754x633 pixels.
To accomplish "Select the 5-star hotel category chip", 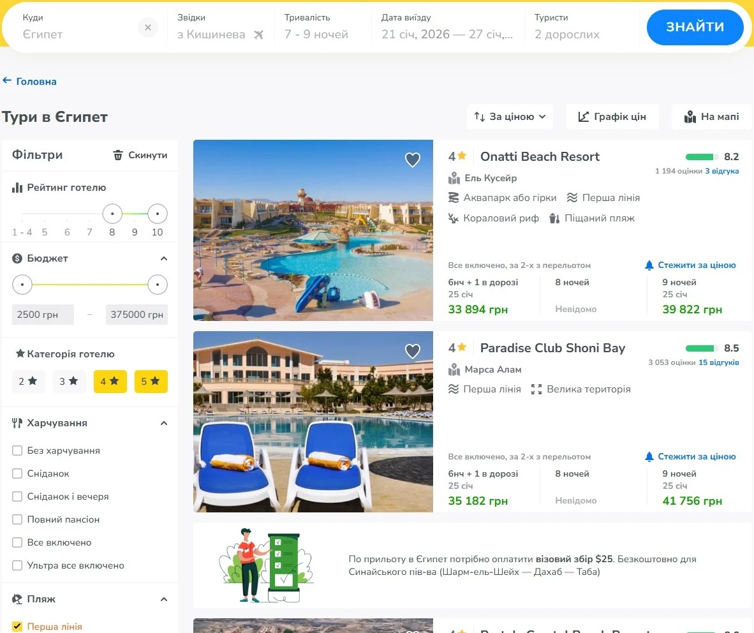I will pos(151,382).
